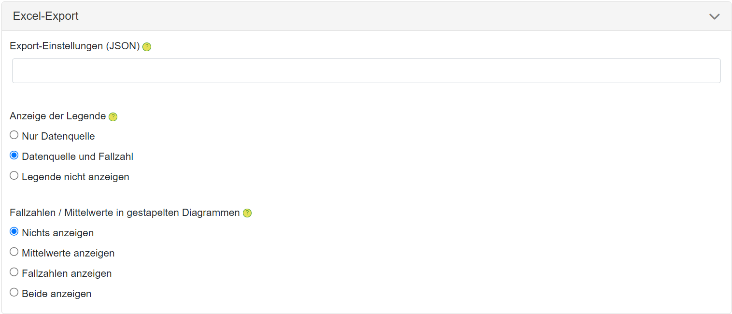Choose the Beide anzeigen radio button
Viewport: 732px width, 314px height.
pyautogui.click(x=14, y=293)
